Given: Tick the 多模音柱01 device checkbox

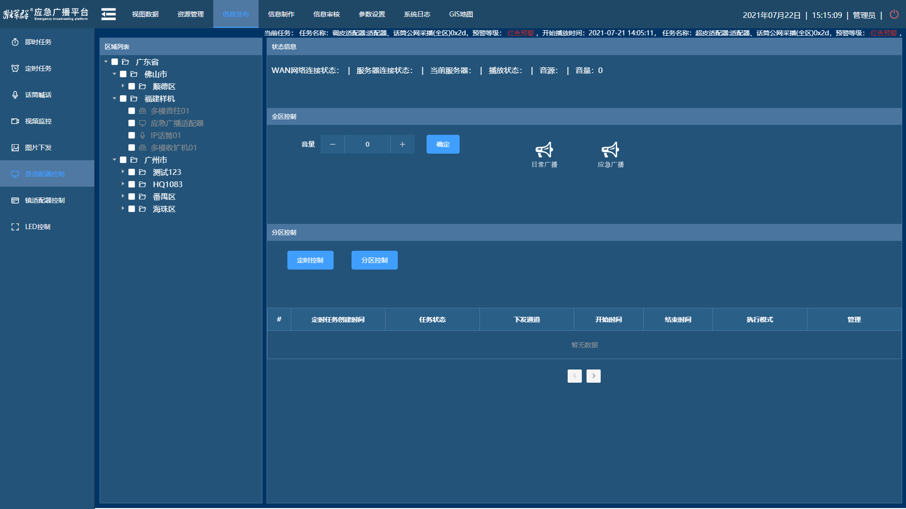Looking at the screenshot, I should [x=132, y=111].
